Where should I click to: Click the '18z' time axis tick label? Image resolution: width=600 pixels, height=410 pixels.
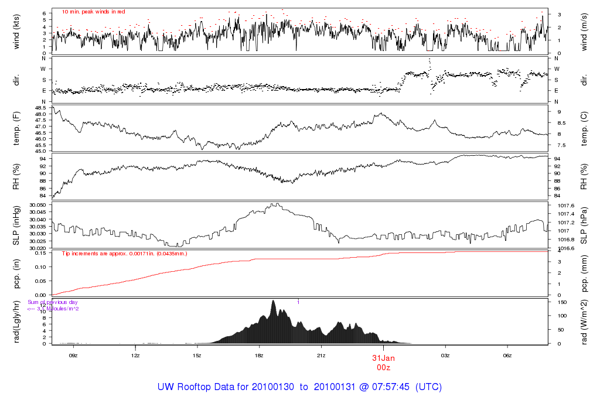259,356
